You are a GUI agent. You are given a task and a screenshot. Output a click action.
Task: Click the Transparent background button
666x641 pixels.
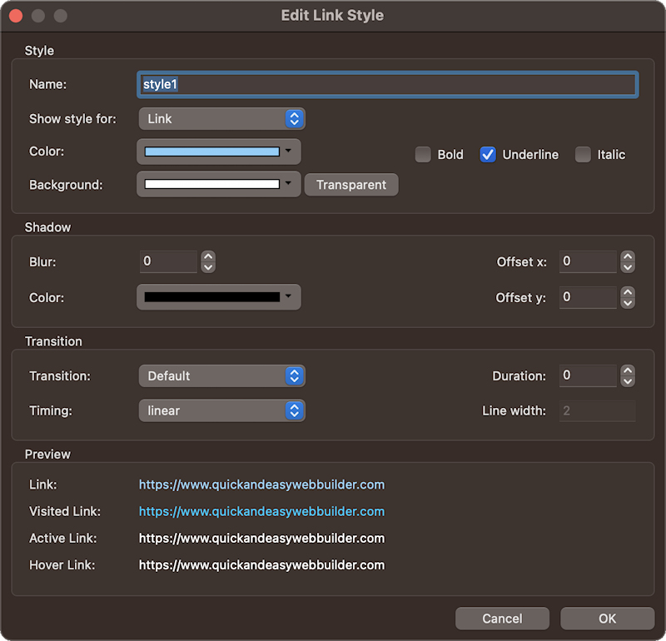[x=351, y=185]
